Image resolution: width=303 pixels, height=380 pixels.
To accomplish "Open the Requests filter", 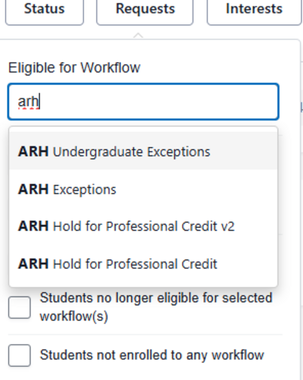I will (145, 9).
